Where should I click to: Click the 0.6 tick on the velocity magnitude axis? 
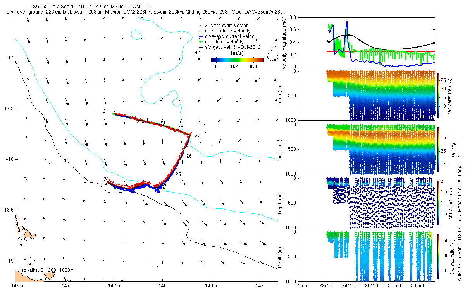[293, 30]
